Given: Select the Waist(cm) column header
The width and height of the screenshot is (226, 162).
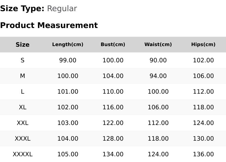Looking at the screenshot, I should pyautogui.click(x=158, y=45).
